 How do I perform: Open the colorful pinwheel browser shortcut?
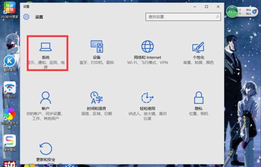[x=9, y=114]
